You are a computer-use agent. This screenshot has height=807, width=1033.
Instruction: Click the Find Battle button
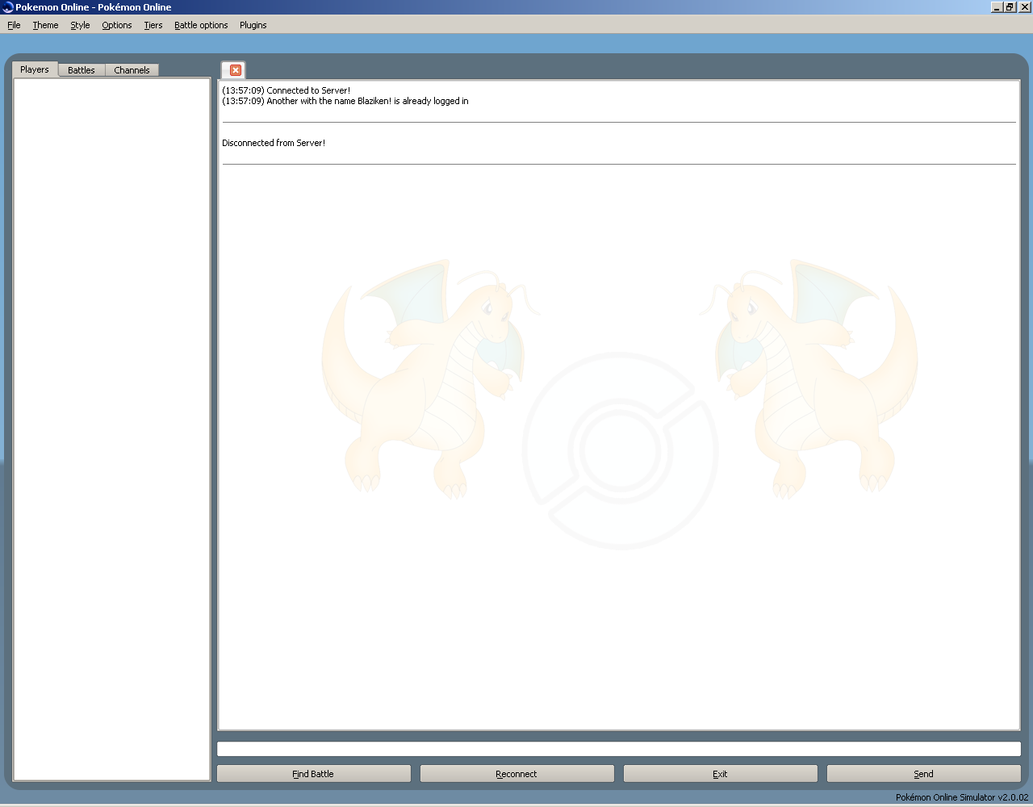[x=313, y=774]
